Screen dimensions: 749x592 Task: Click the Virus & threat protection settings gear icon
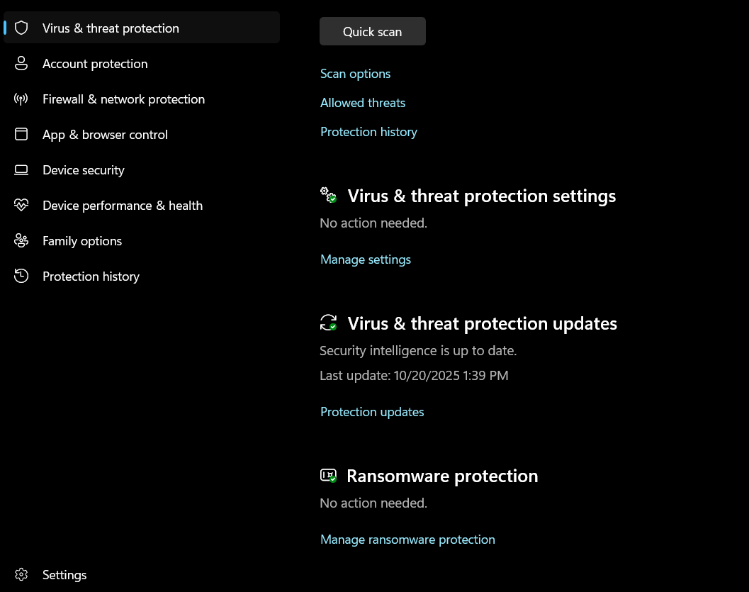click(x=328, y=194)
